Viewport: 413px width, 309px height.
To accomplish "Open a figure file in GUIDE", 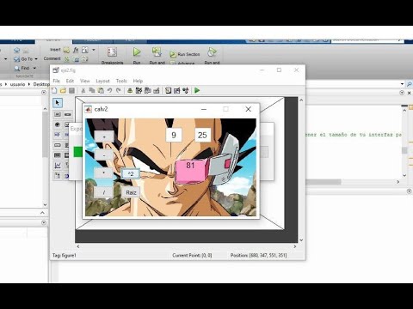I will point(63,91).
